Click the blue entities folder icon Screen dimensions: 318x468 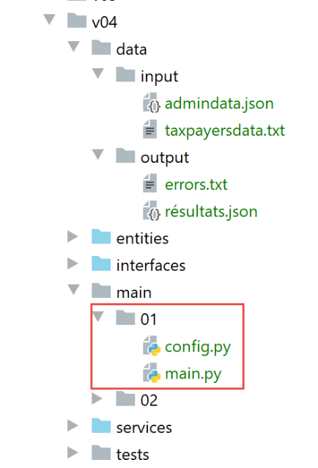coord(101,237)
